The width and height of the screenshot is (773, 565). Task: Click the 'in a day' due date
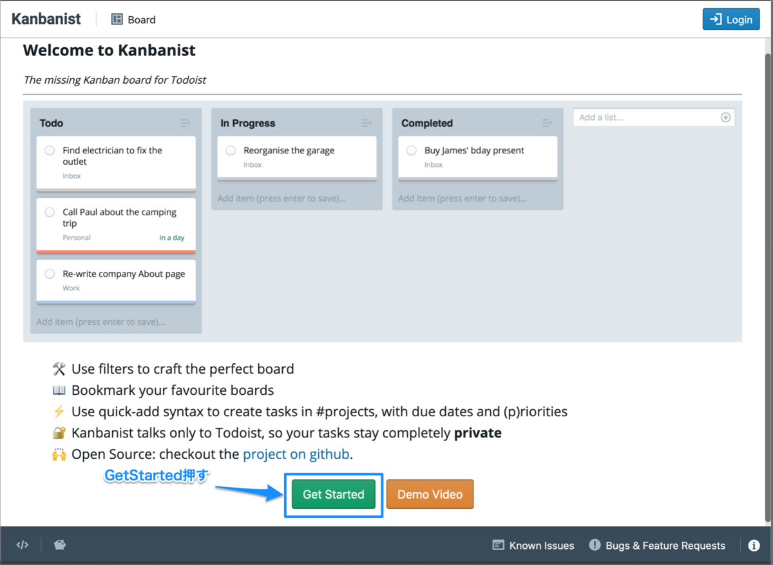pos(172,238)
